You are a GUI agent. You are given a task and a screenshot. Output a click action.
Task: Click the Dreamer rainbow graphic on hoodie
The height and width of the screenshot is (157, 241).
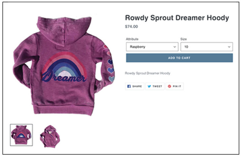(x=64, y=67)
